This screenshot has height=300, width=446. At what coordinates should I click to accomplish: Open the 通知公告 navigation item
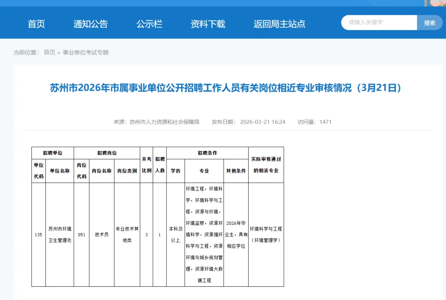(x=90, y=24)
